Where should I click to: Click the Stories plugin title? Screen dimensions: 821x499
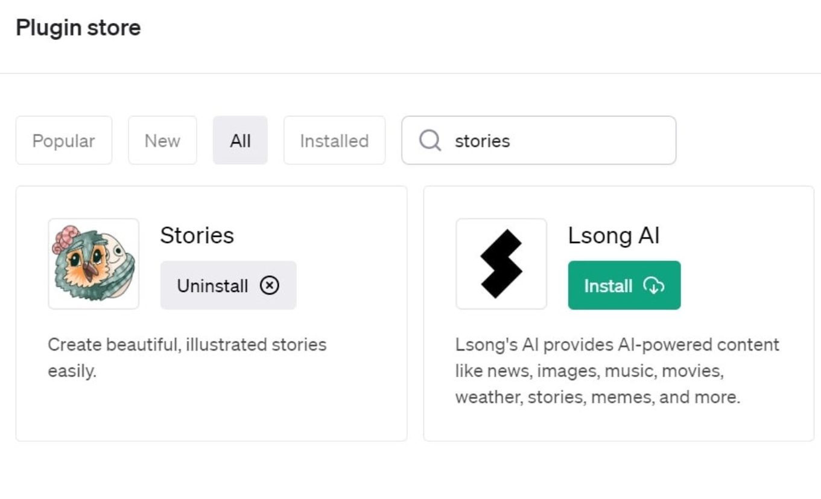click(197, 235)
